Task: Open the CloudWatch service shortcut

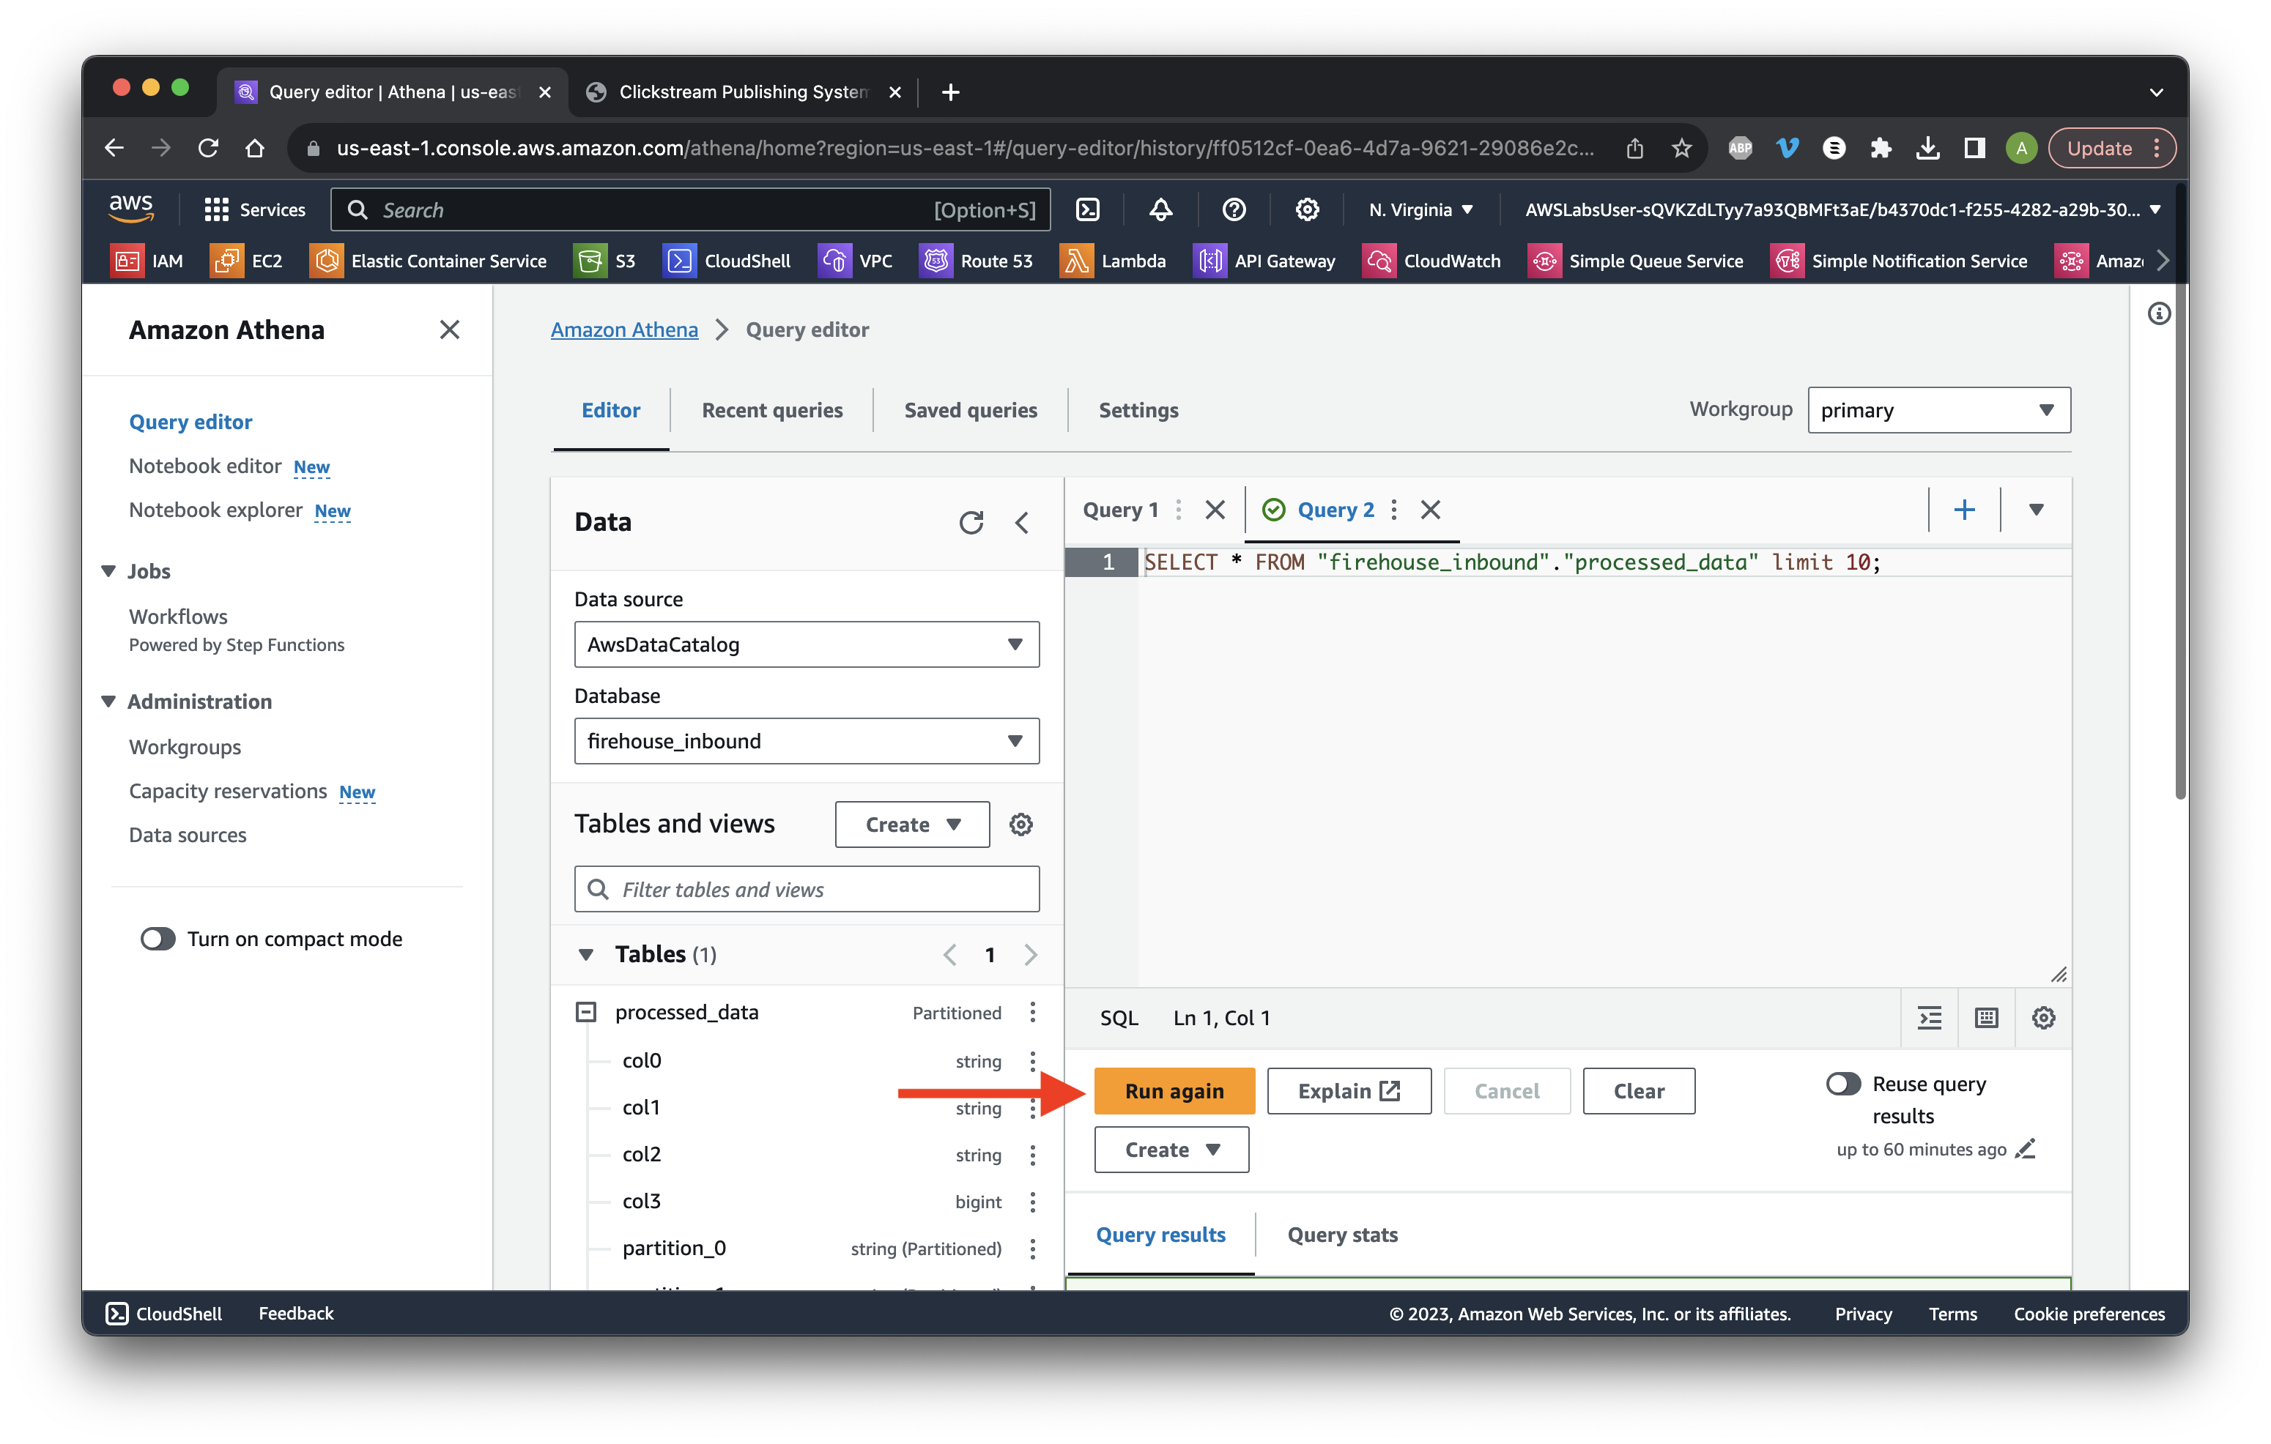Action: (1431, 260)
